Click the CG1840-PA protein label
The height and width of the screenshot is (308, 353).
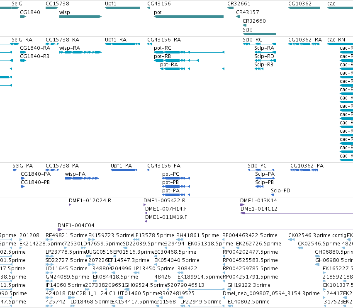pyautogui.click(x=36, y=174)
